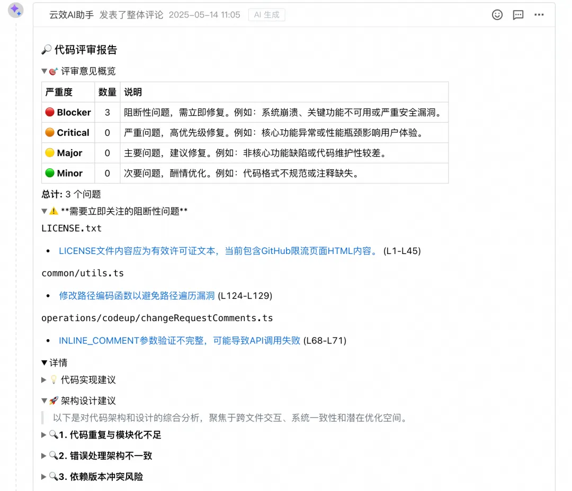Click the yellow Major severity dot
This screenshot has height=491, width=572.
tap(50, 152)
